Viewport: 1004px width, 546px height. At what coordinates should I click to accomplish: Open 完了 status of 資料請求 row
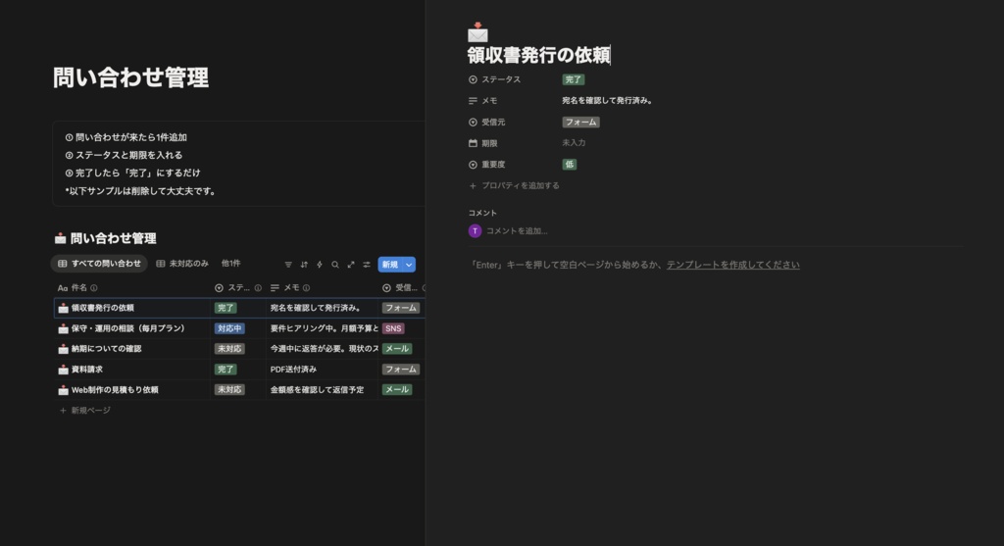226,370
